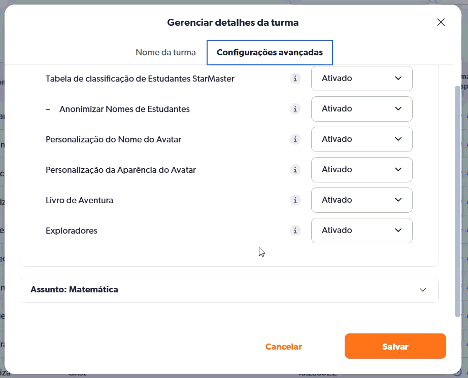The image size is (468, 378).
Task: Open Personalização do Nome do Avatar dropdown
Action: click(361, 139)
